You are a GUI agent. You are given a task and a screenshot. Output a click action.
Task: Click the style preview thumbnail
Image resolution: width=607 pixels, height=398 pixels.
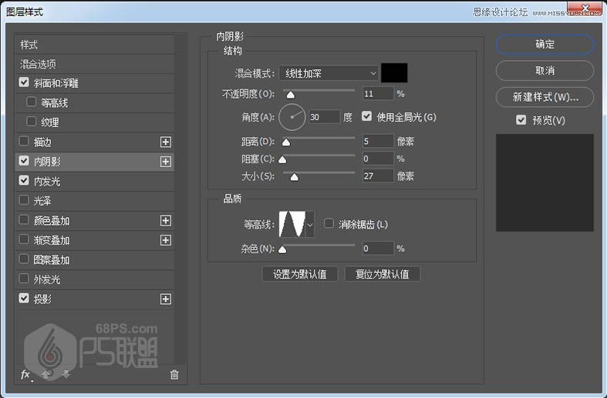pos(545,182)
